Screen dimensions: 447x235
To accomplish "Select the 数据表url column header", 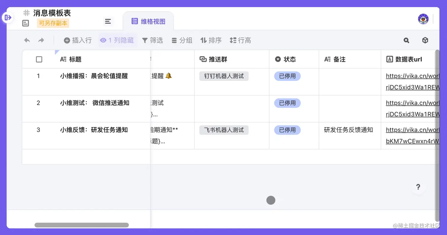I will tap(408, 59).
